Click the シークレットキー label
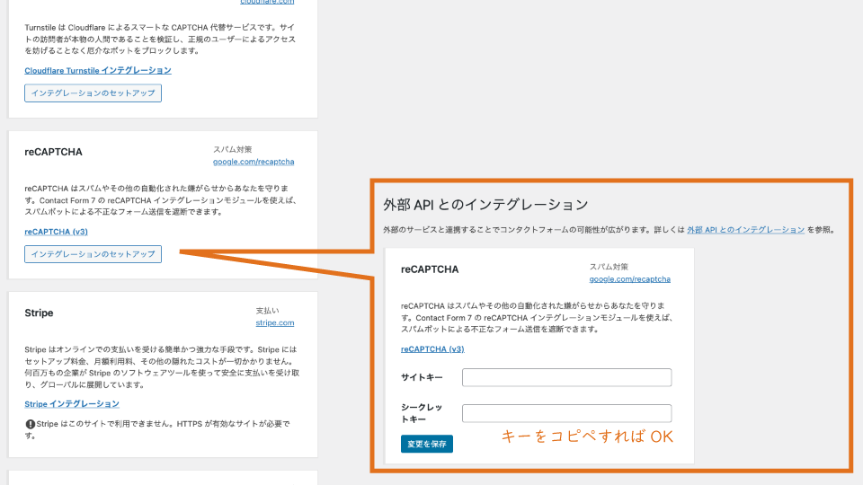Viewport: 863px width, 485px height. pos(422,413)
